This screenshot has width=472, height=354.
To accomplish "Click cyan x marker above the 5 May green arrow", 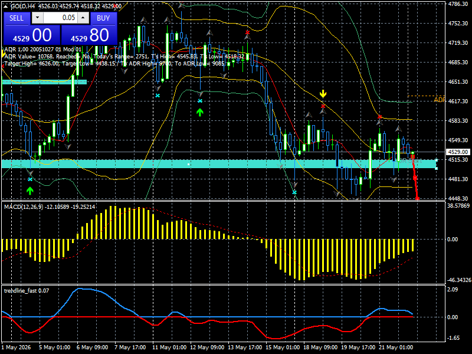I will pos(30,179).
